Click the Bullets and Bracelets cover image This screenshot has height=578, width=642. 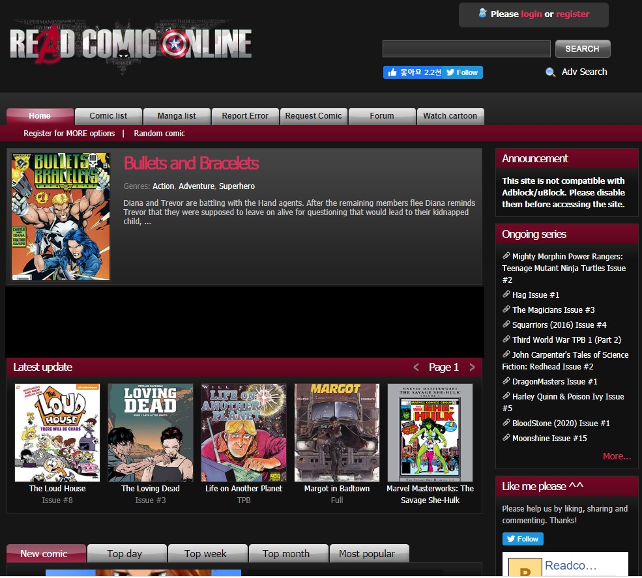tap(61, 216)
